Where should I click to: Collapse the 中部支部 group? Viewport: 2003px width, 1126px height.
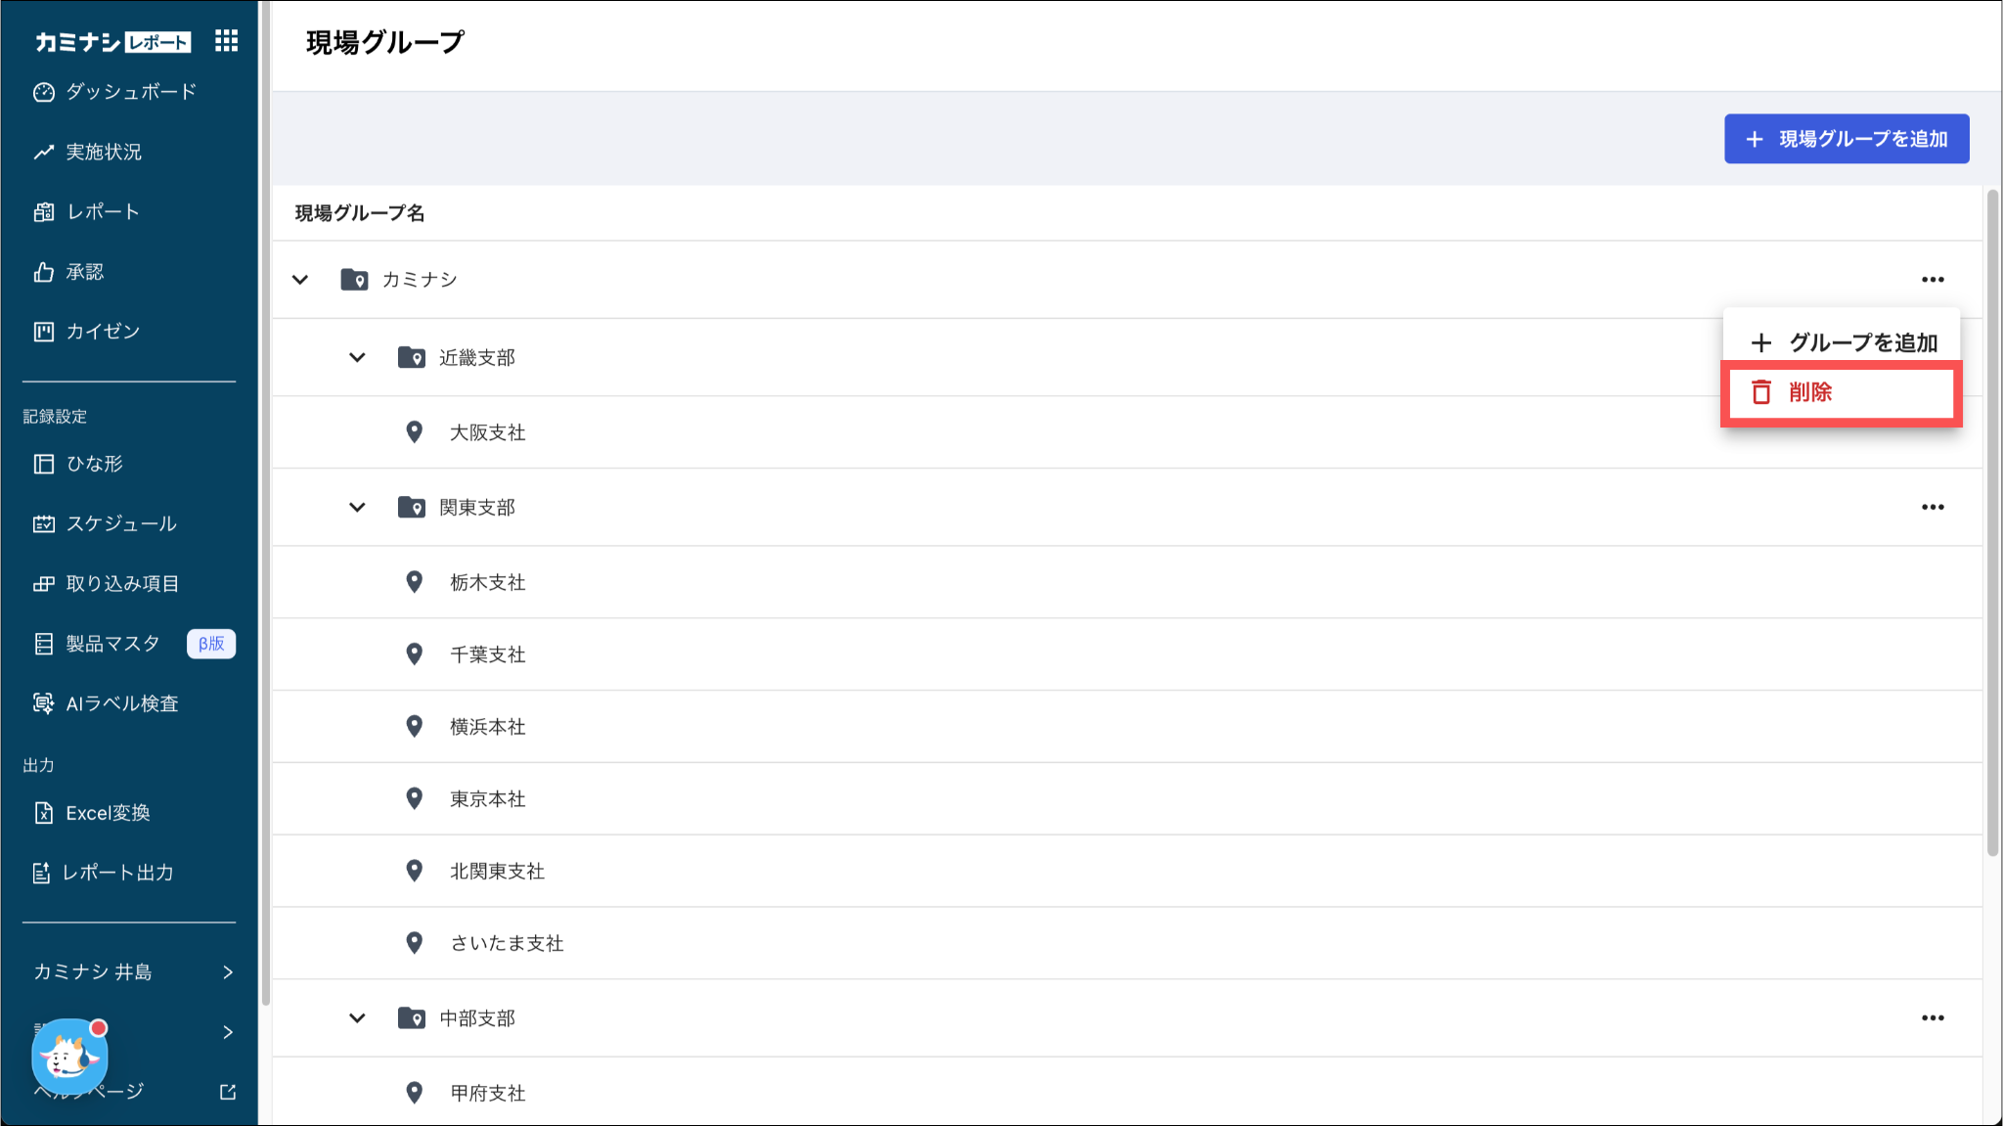pyautogui.click(x=357, y=1018)
